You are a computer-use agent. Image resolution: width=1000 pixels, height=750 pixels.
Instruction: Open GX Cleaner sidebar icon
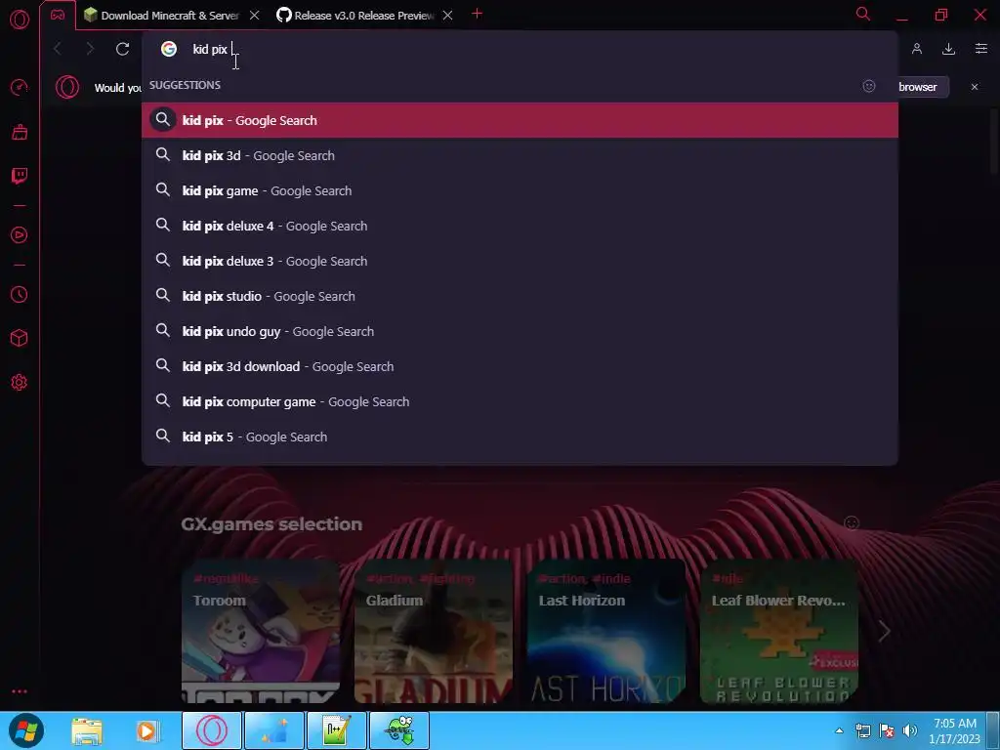20,132
